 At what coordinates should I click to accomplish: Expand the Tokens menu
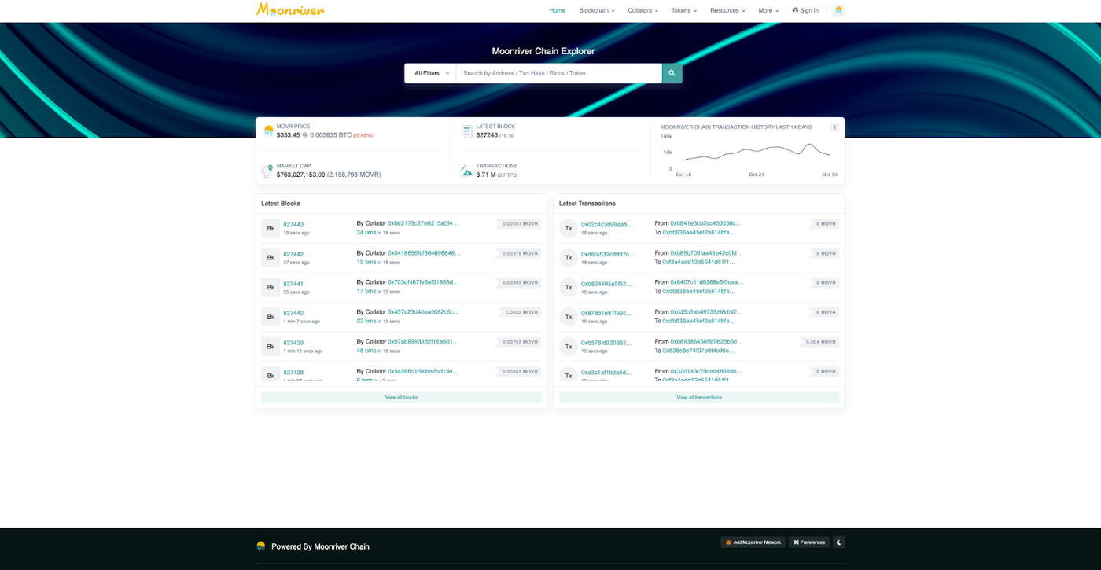(x=683, y=10)
